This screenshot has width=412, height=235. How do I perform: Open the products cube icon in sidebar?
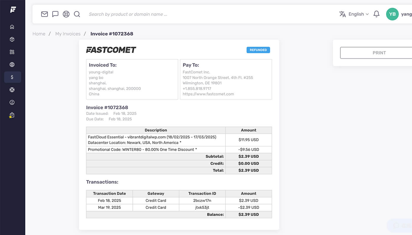tap(12, 39)
